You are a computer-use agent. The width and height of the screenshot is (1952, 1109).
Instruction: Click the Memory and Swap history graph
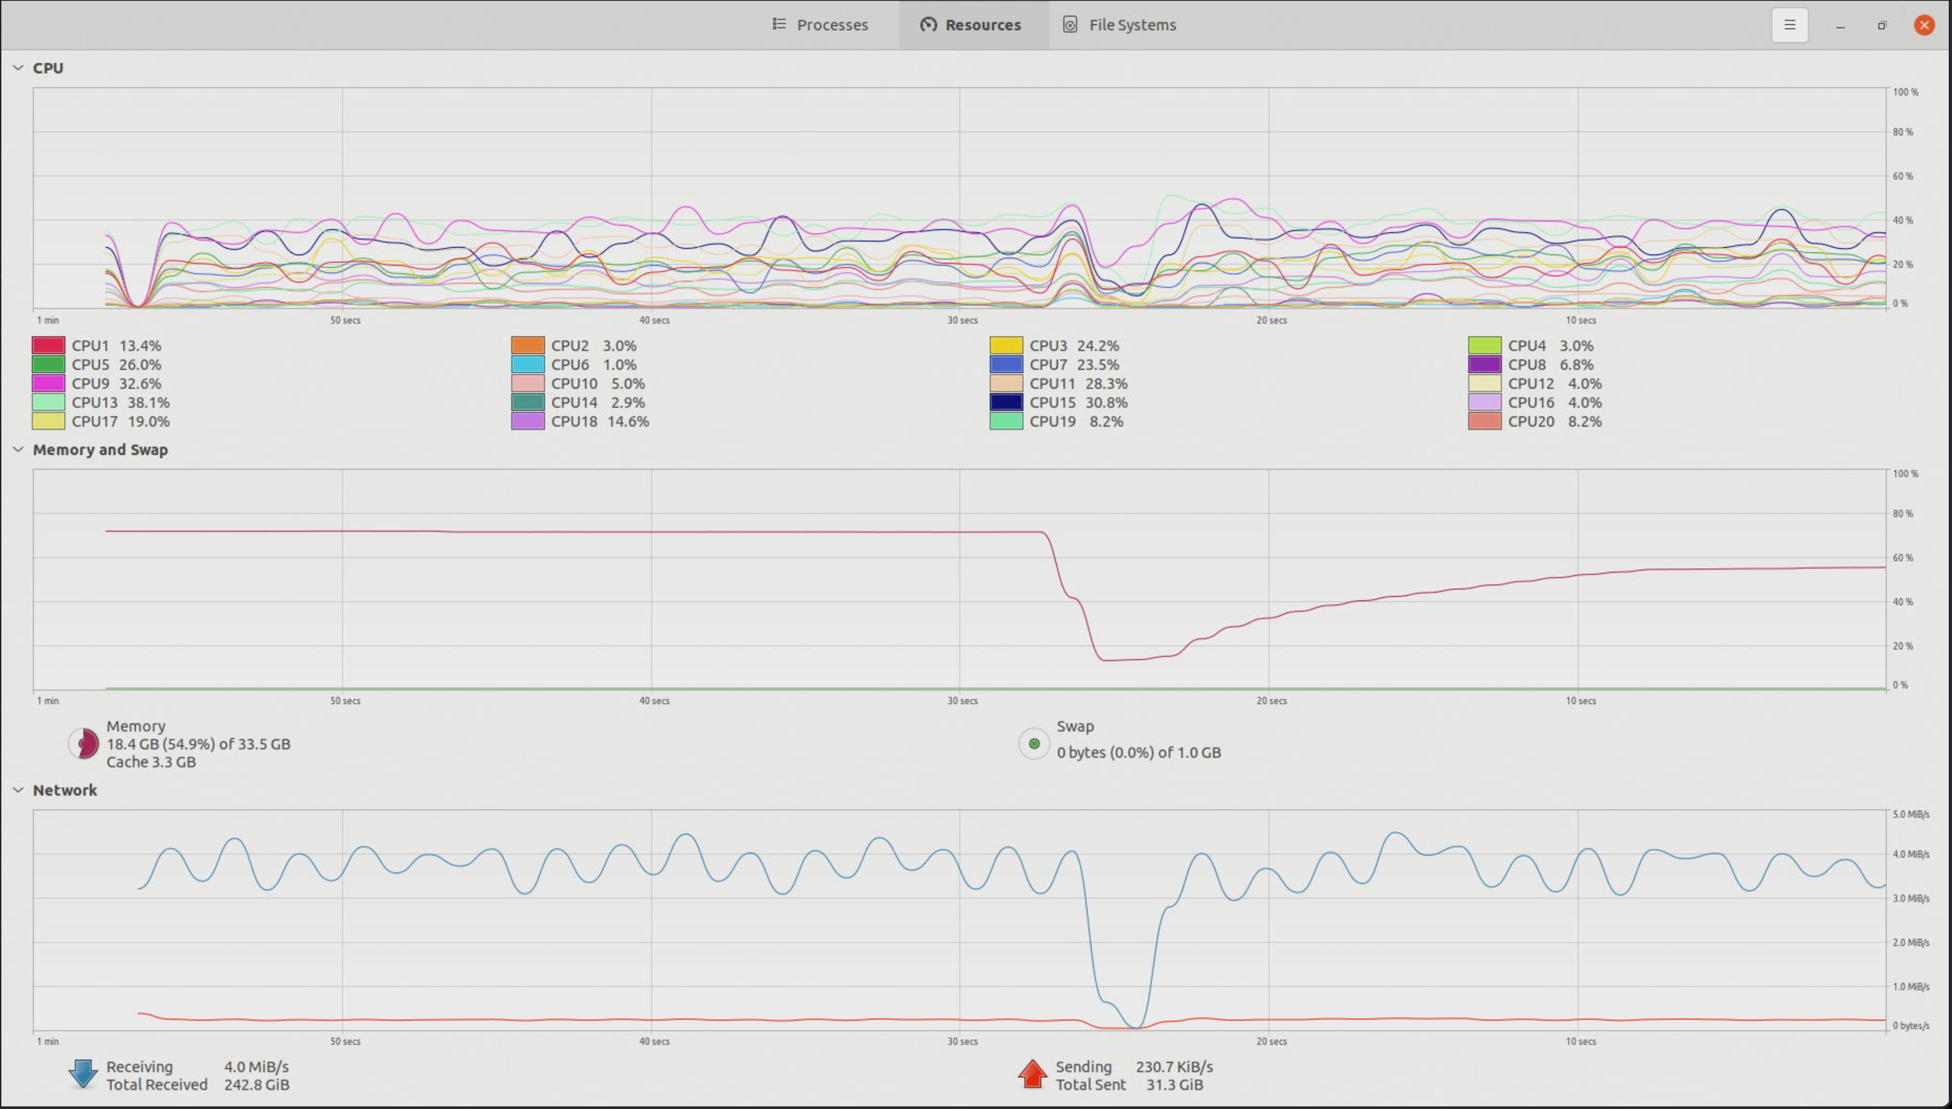point(959,580)
